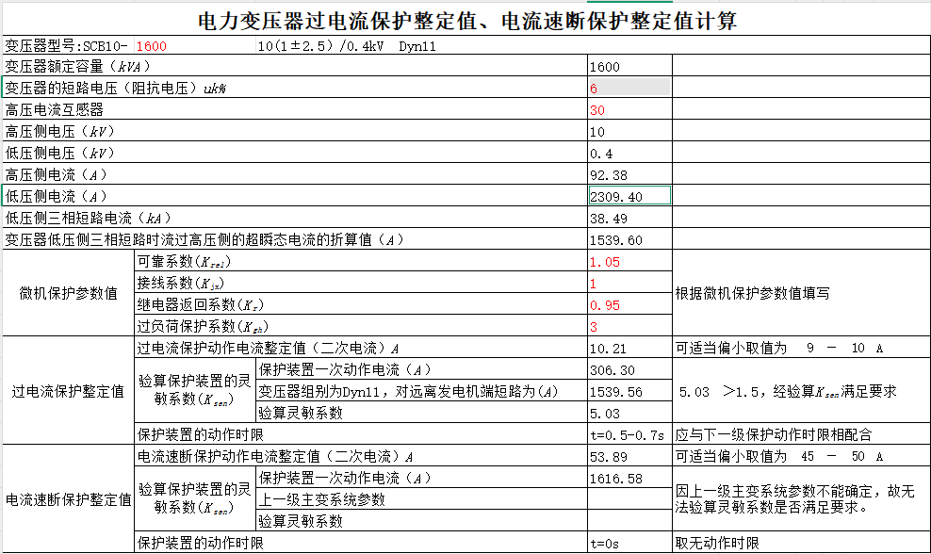The image size is (931, 554).
Task: Click the 微机保护参数值 merged label cell
Action: [68, 294]
